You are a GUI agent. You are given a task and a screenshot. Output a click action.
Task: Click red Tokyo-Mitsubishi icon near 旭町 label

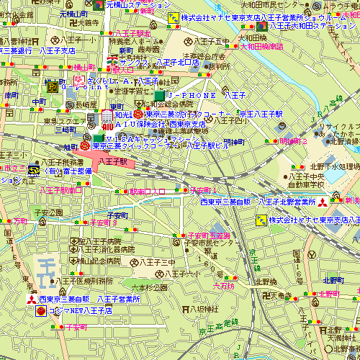pyautogui.click(x=85, y=145)
